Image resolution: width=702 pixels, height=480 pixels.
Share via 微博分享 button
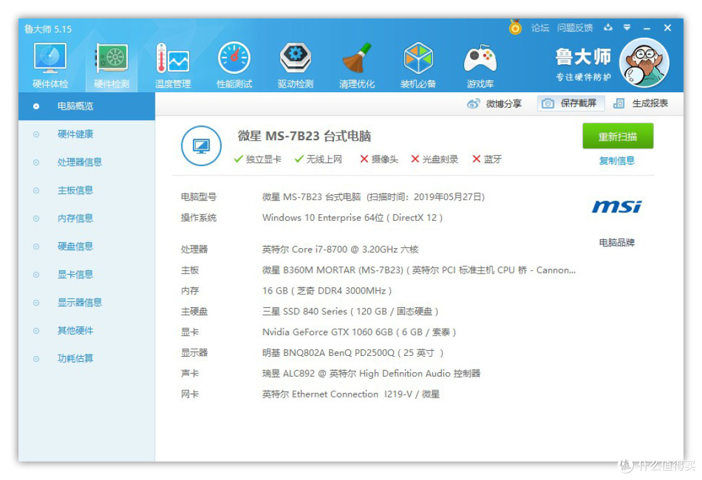[494, 104]
